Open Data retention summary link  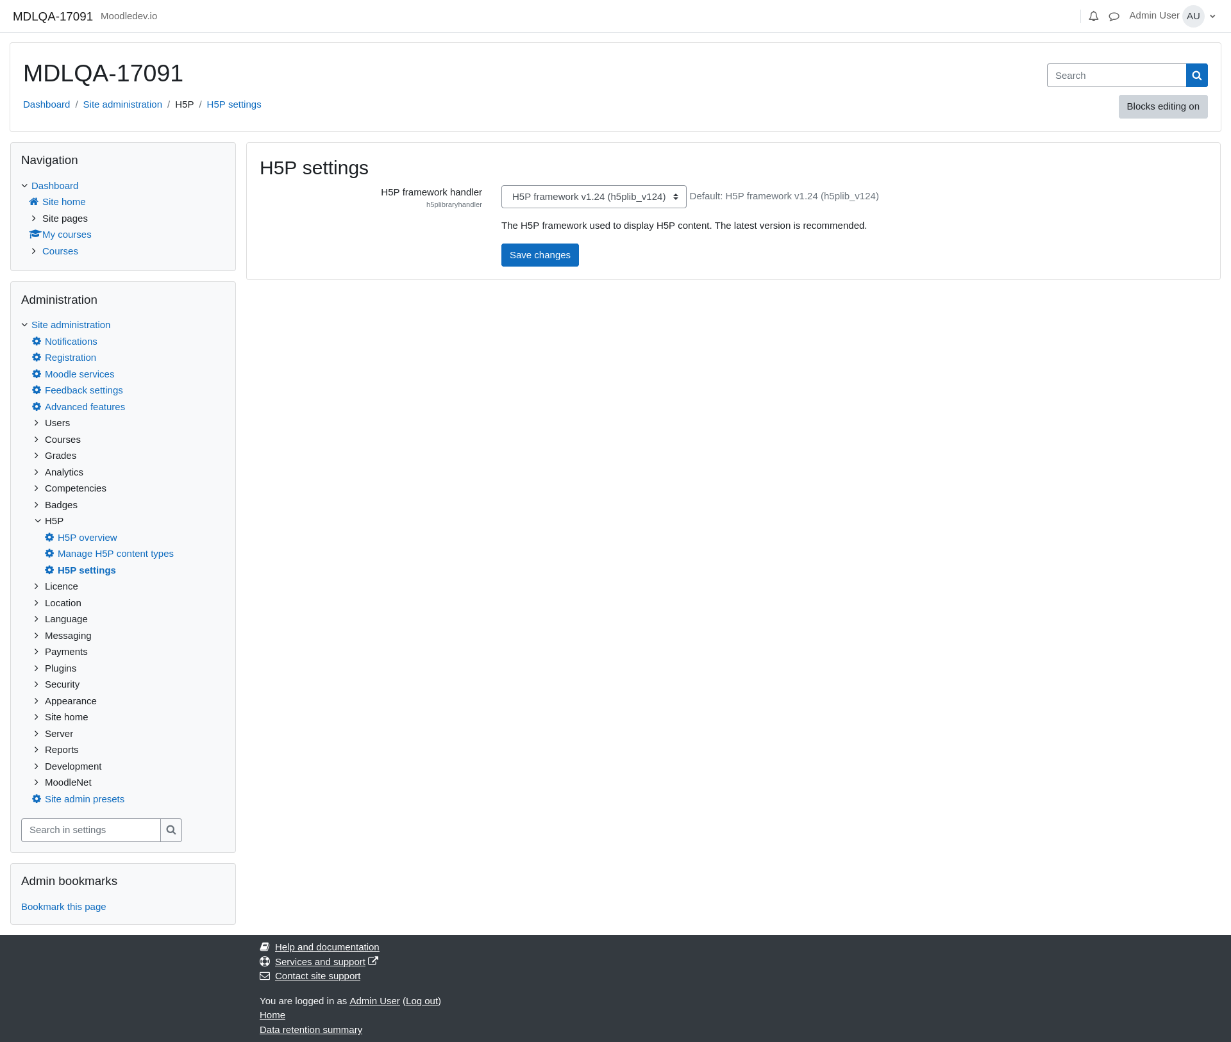point(311,1030)
